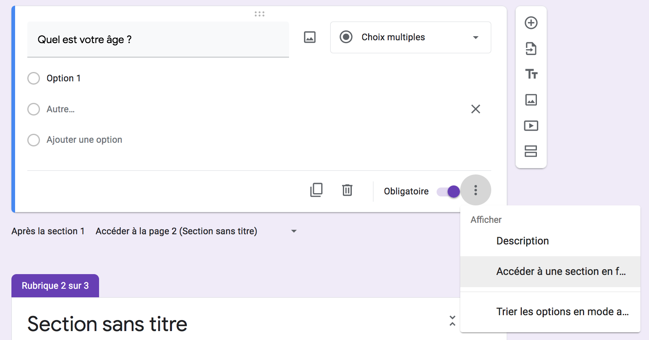Choose "Trier les options en mode a…" item
Screen dimensions: 649x340
coord(550,312)
